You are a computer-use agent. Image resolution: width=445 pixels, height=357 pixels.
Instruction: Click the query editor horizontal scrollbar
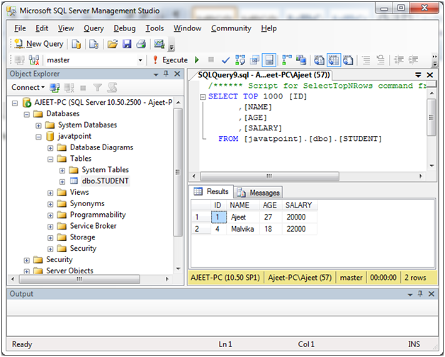269,176
